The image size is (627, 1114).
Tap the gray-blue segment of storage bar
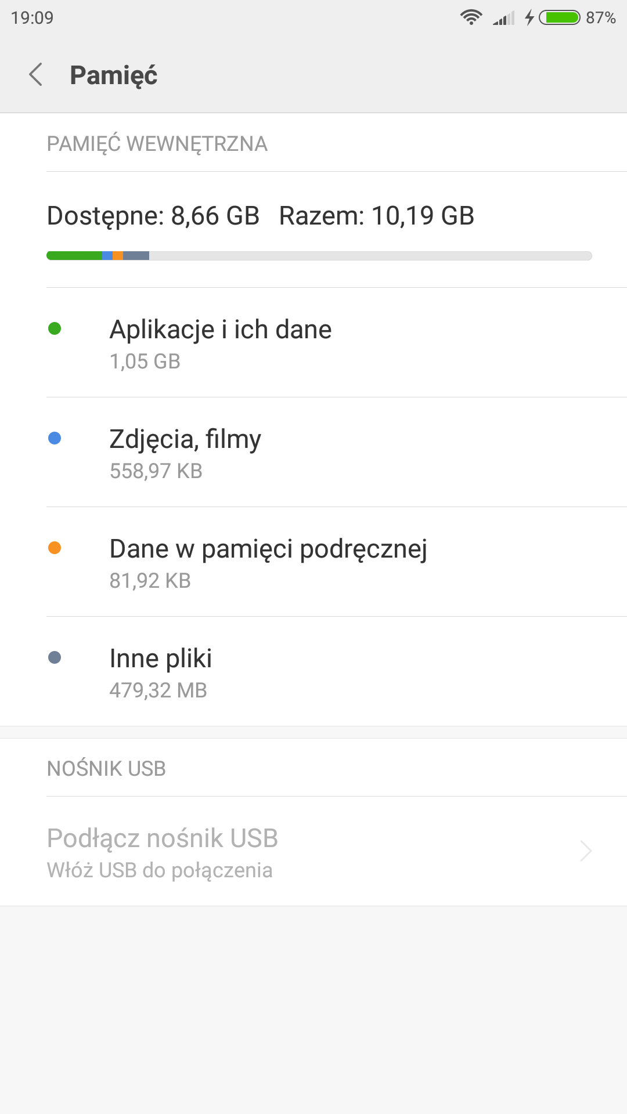click(x=136, y=256)
